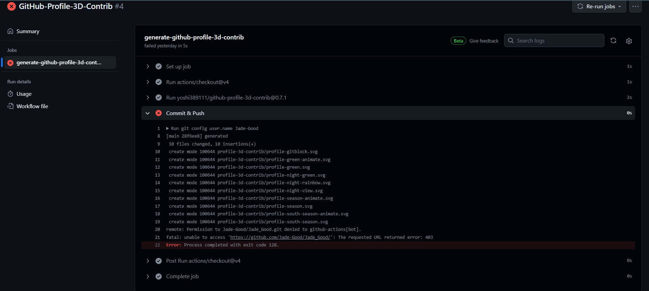Expand the Run actions/checkout@v4 step

[148, 82]
